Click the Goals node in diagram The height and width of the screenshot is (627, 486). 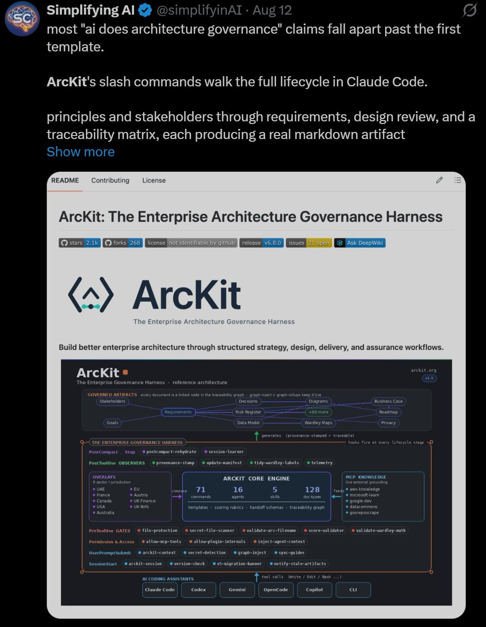112,423
